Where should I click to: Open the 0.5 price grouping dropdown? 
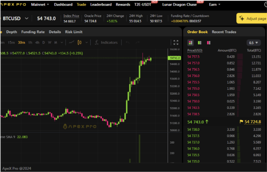(x=254, y=43)
